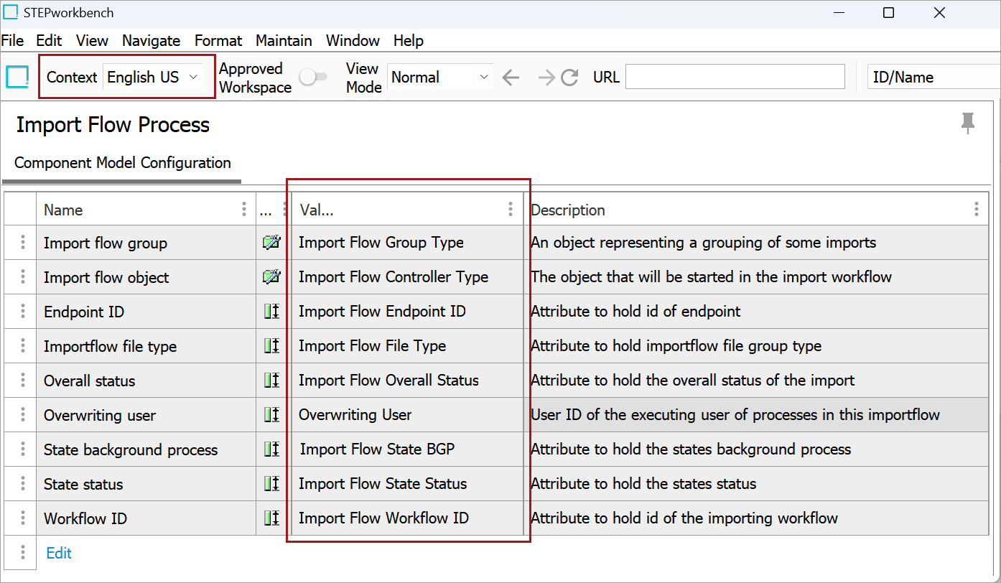Open the Navigate menu
The width and height of the screenshot is (1001, 583).
click(151, 41)
